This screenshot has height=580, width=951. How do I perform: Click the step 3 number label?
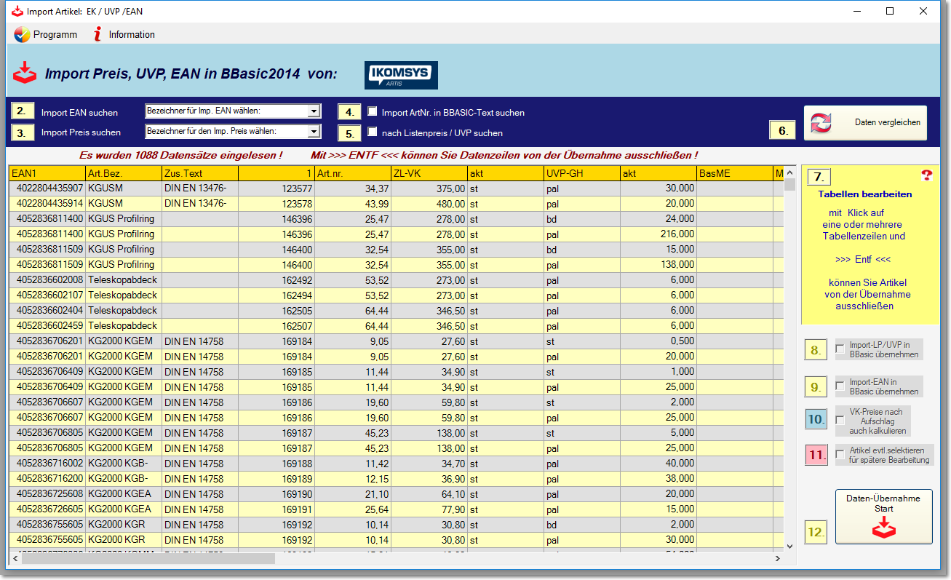click(22, 132)
